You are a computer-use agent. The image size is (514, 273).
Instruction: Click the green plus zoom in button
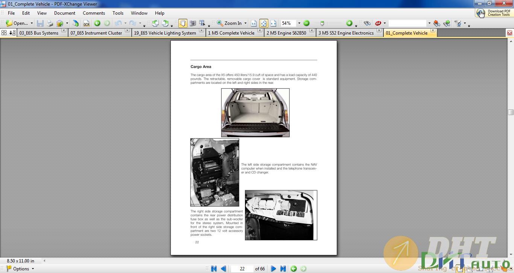349,23
